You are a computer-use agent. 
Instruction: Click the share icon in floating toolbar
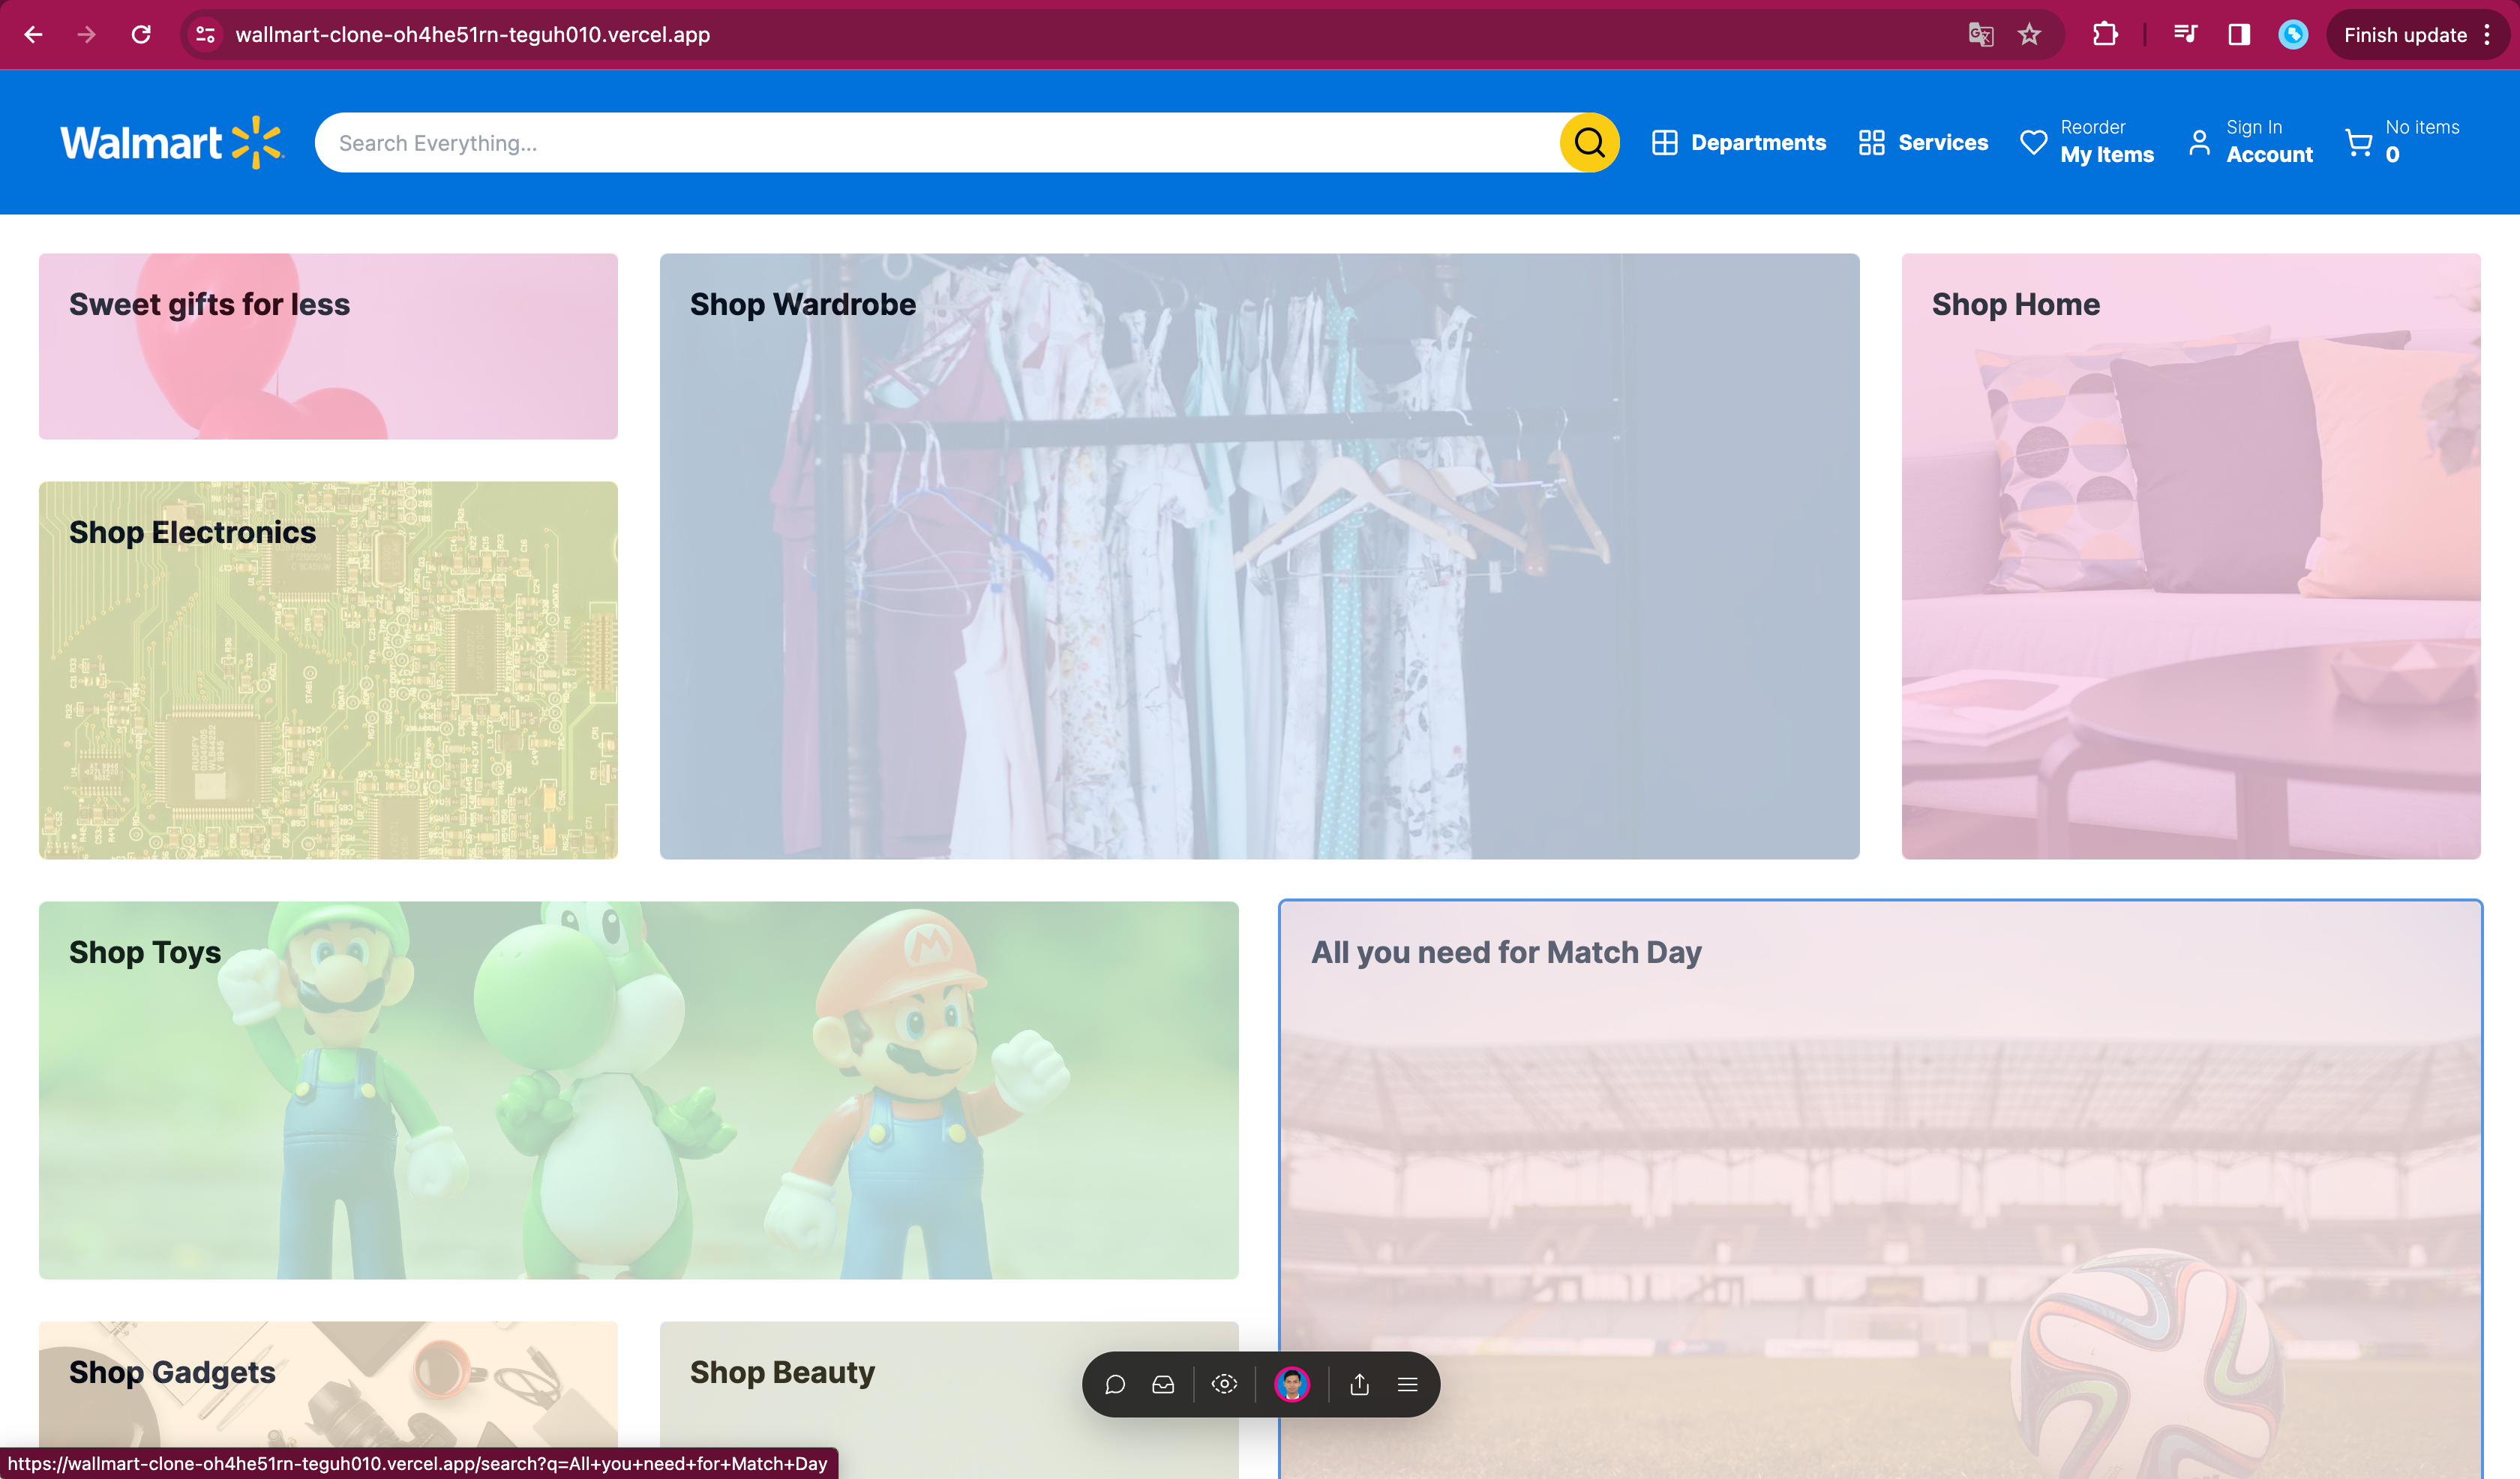(1359, 1384)
